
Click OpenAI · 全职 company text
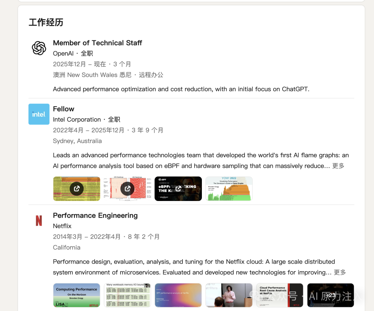pyautogui.click(x=73, y=53)
